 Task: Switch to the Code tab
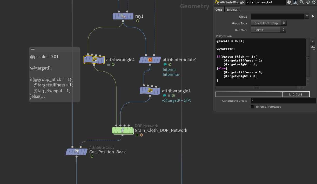pyautogui.click(x=219, y=10)
